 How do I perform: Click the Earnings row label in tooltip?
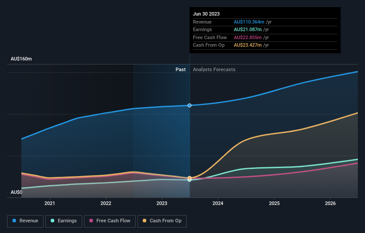tap(203, 29)
